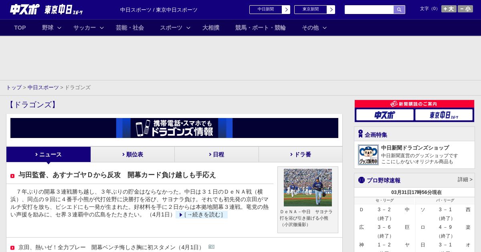Click 新聞購読のご案内 red banner
481x252 pixels.
pos(414,104)
